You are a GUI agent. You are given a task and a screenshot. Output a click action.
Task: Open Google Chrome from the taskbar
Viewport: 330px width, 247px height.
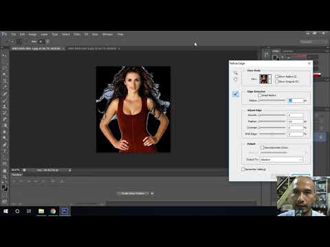[x=53, y=211]
